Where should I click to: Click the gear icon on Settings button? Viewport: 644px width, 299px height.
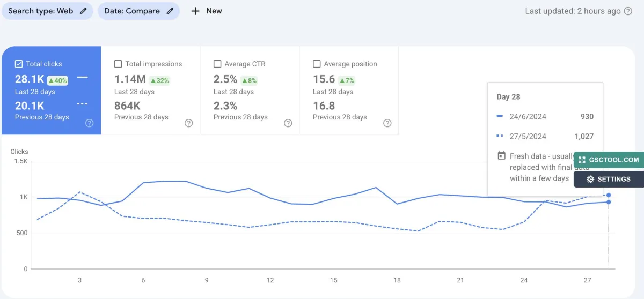pyautogui.click(x=590, y=179)
